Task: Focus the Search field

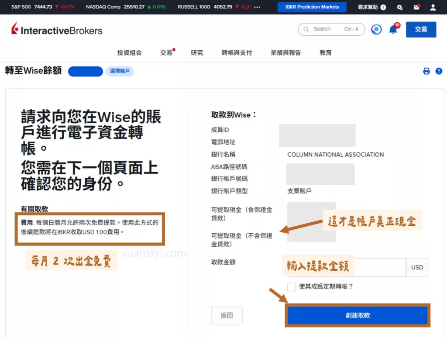Action: 331,29
